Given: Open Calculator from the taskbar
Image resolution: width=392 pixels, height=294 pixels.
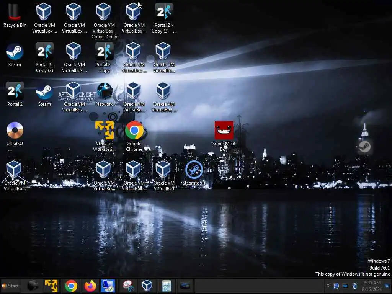Looking at the screenshot, I should tap(166, 286).
